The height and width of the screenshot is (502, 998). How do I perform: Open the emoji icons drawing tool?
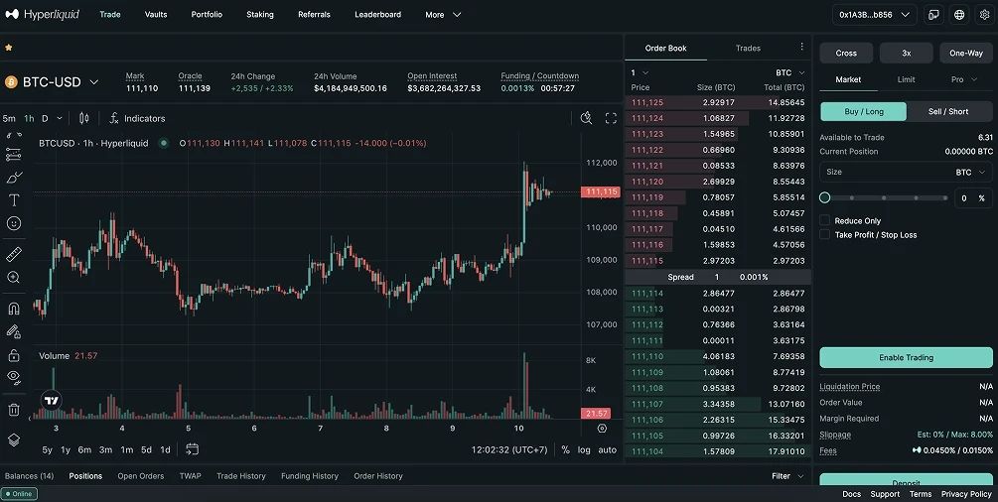point(14,224)
